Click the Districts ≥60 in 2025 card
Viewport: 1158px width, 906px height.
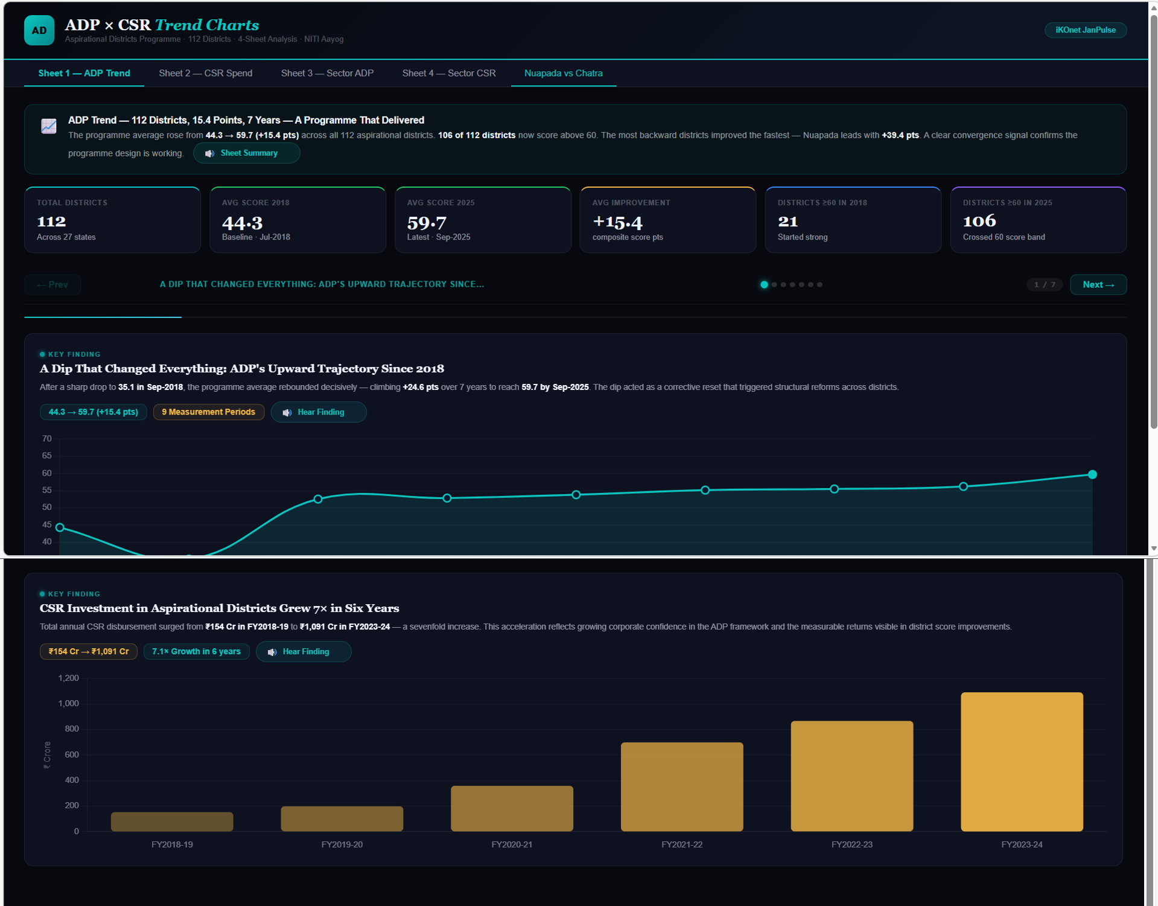(1038, 220)
